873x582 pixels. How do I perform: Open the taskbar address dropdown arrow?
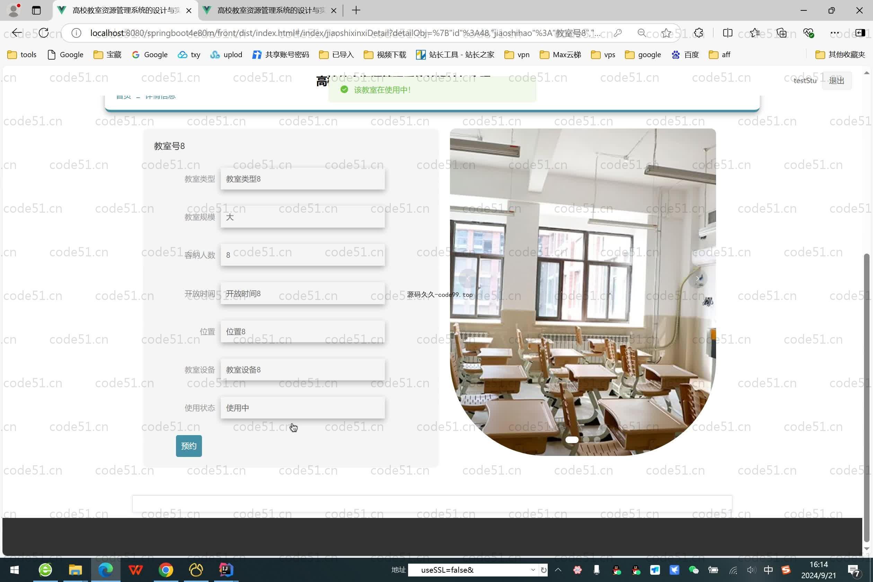pos(533,570)
